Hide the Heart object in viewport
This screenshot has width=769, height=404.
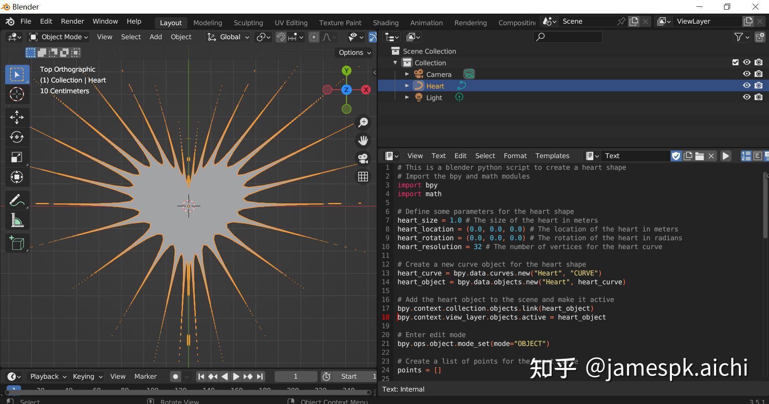[x=747, y=86]
